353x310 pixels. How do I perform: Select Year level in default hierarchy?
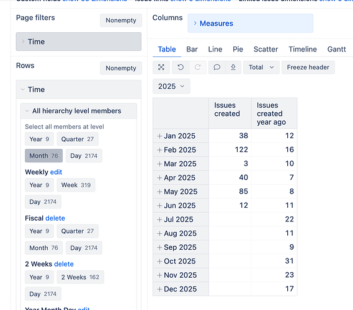[39, 139]
